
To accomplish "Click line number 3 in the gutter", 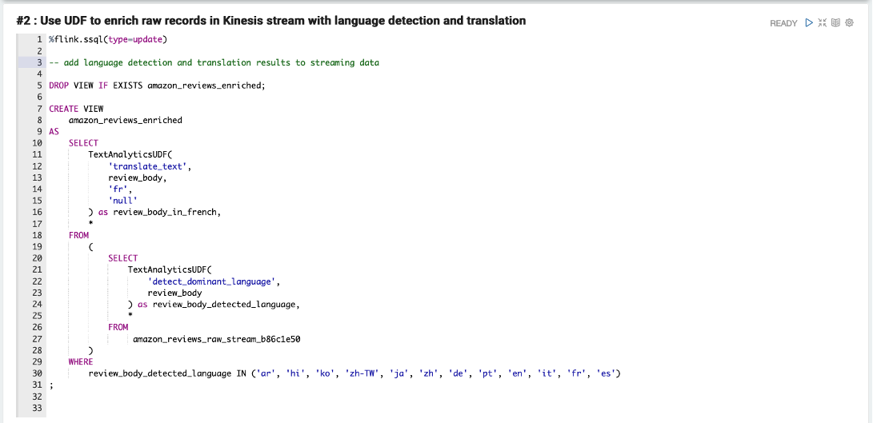I will pyautogui.click(x=39, y=62).
